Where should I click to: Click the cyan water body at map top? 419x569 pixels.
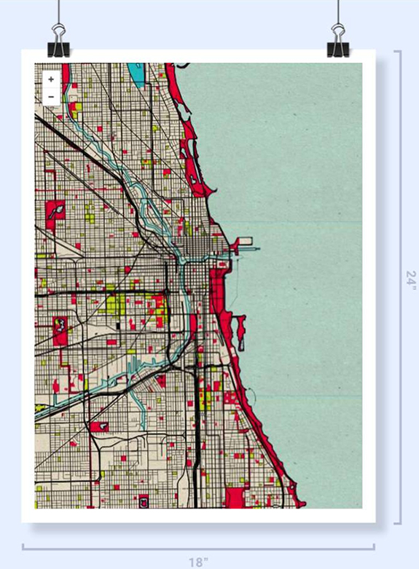(137, 75)
